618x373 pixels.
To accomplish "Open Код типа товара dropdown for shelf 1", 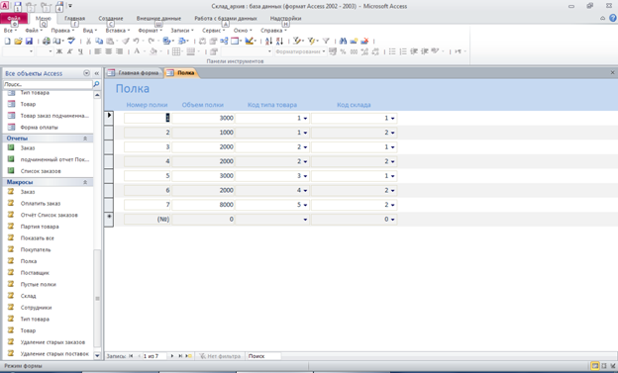I will pos(305,118).
